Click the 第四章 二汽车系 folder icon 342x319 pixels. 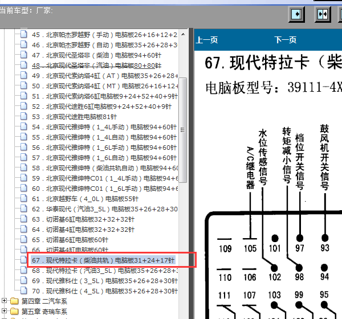[14, 301]
